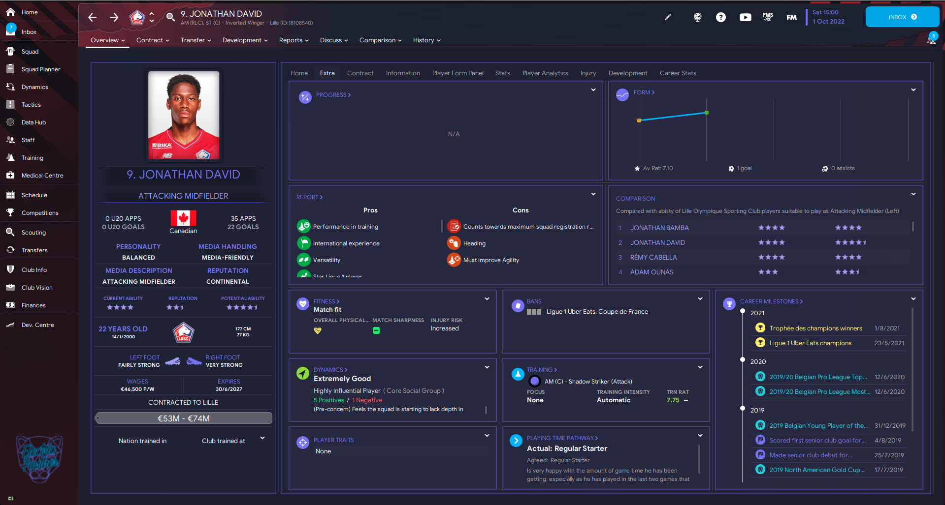Open the REPORT link
Screen dimensions: 945x505
point(309,197)
